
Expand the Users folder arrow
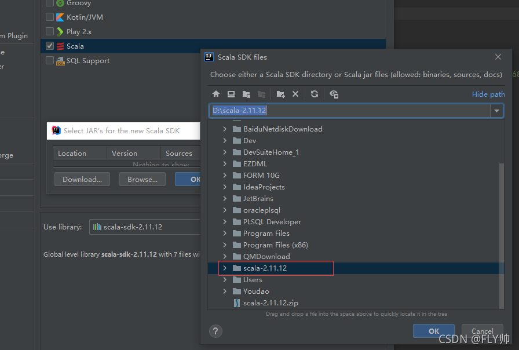click(x=225, y=280)
